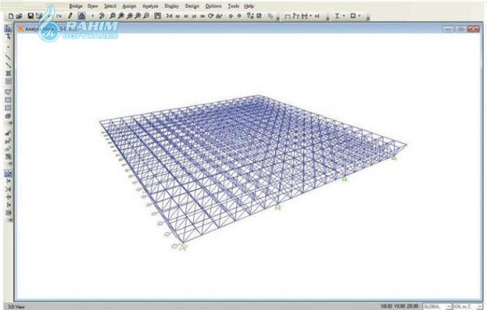Screen dimensions: 487x310
Task: Open the KN, m, C units dropdown
Action: tap(468, 306)
